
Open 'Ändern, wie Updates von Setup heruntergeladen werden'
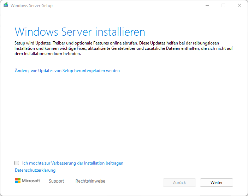pyautogui.click(x=67, y=71)
